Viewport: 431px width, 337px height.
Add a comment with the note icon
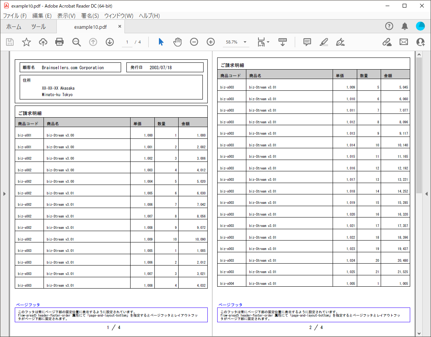tap(307, 42)
